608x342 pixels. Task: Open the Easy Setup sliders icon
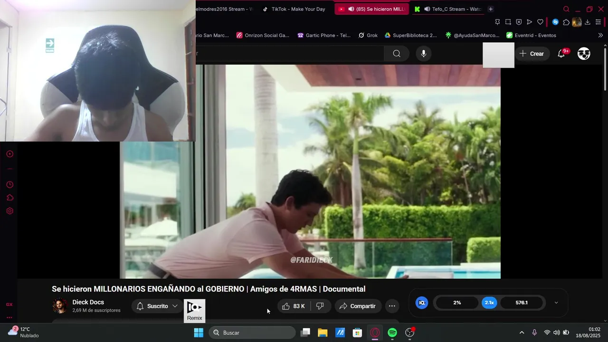point(598,22)
